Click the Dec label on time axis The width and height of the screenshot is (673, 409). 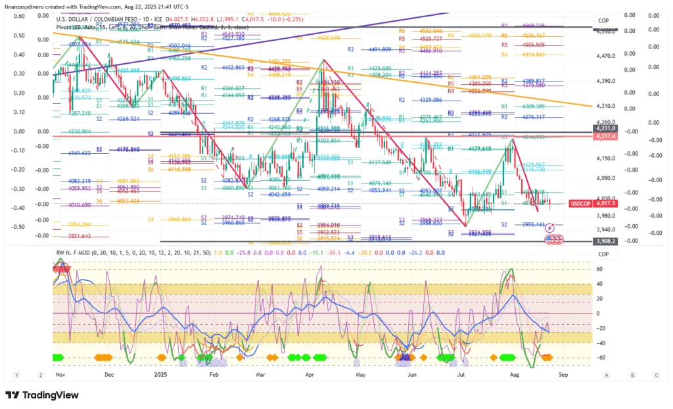[110, 375]
